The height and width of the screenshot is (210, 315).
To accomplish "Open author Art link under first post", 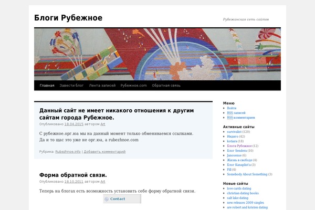I will click(x=103, y=124).
